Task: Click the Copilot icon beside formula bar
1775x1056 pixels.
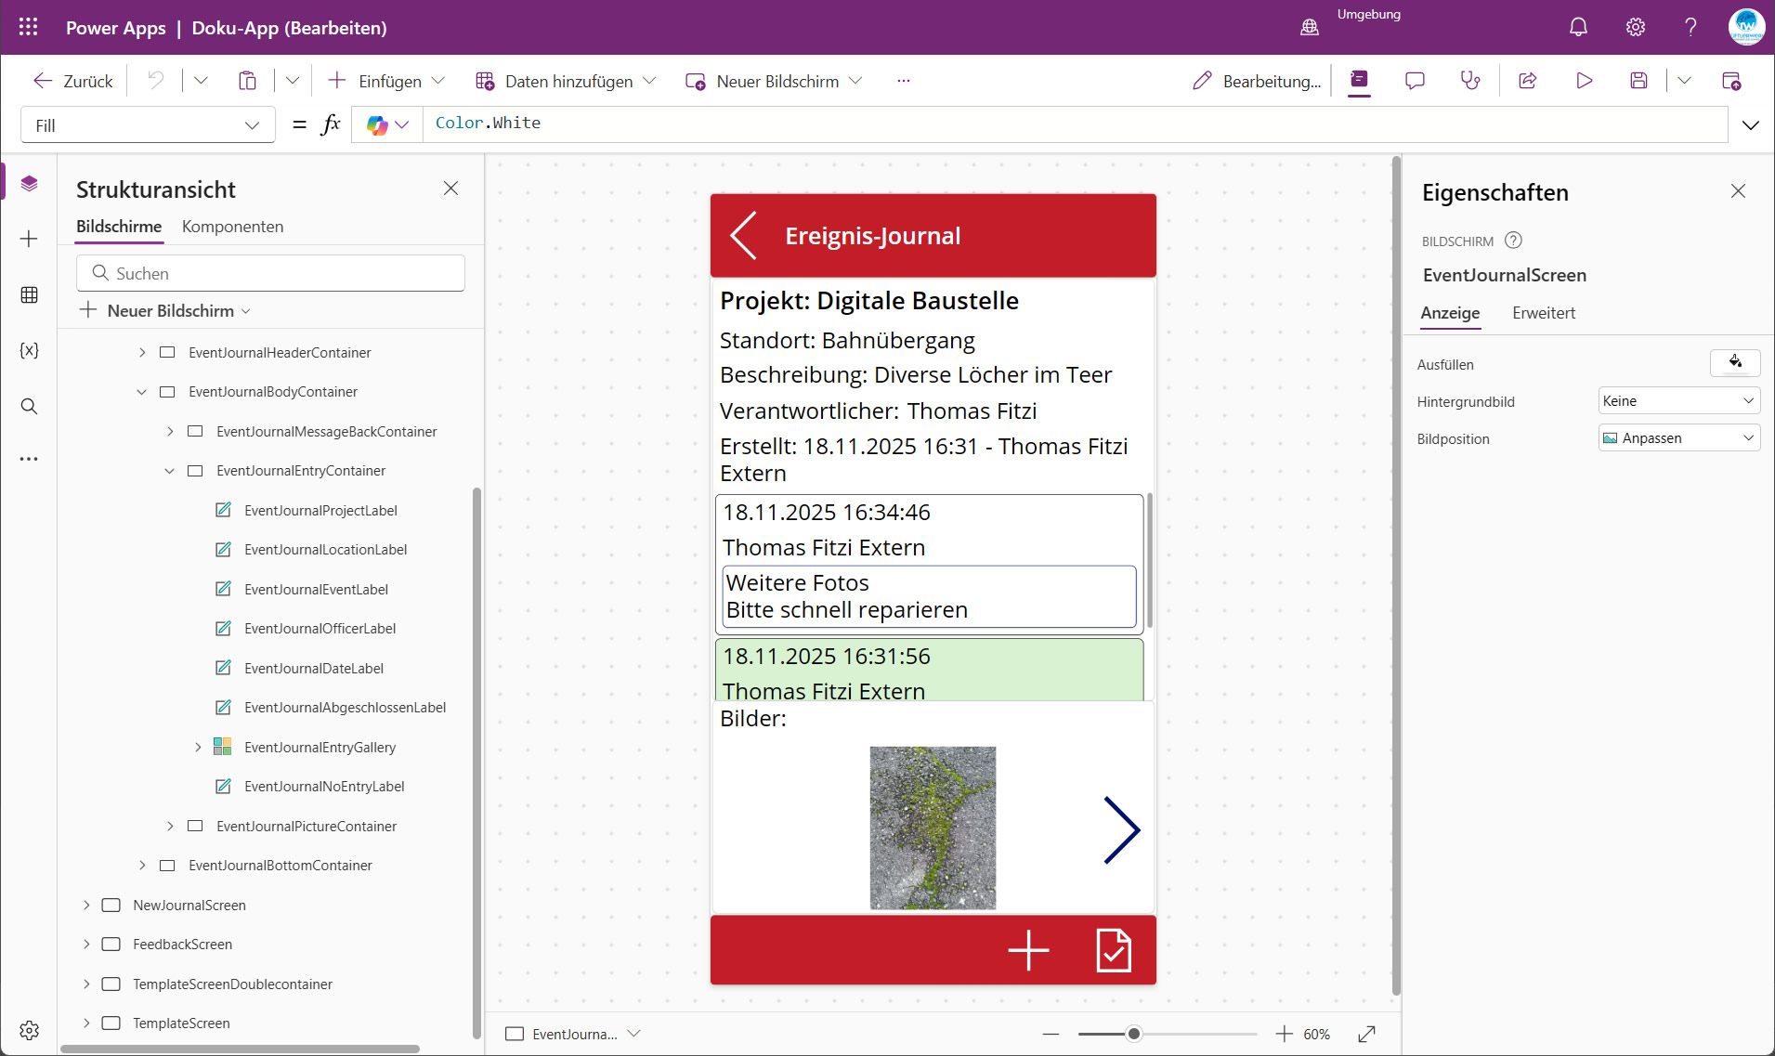Action: pos(377,124)
